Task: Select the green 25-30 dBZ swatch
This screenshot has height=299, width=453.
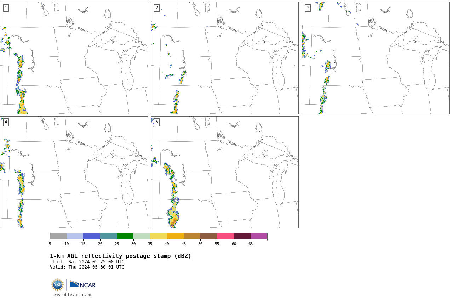Action: pyautogui.click(x=125, y=236)
